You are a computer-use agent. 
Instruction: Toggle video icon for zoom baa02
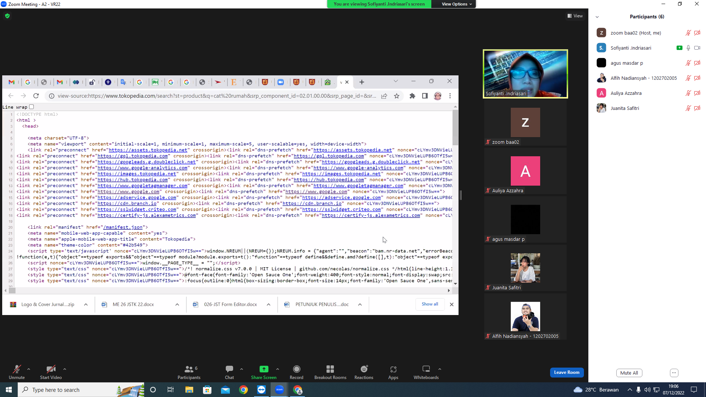(697, 33)
